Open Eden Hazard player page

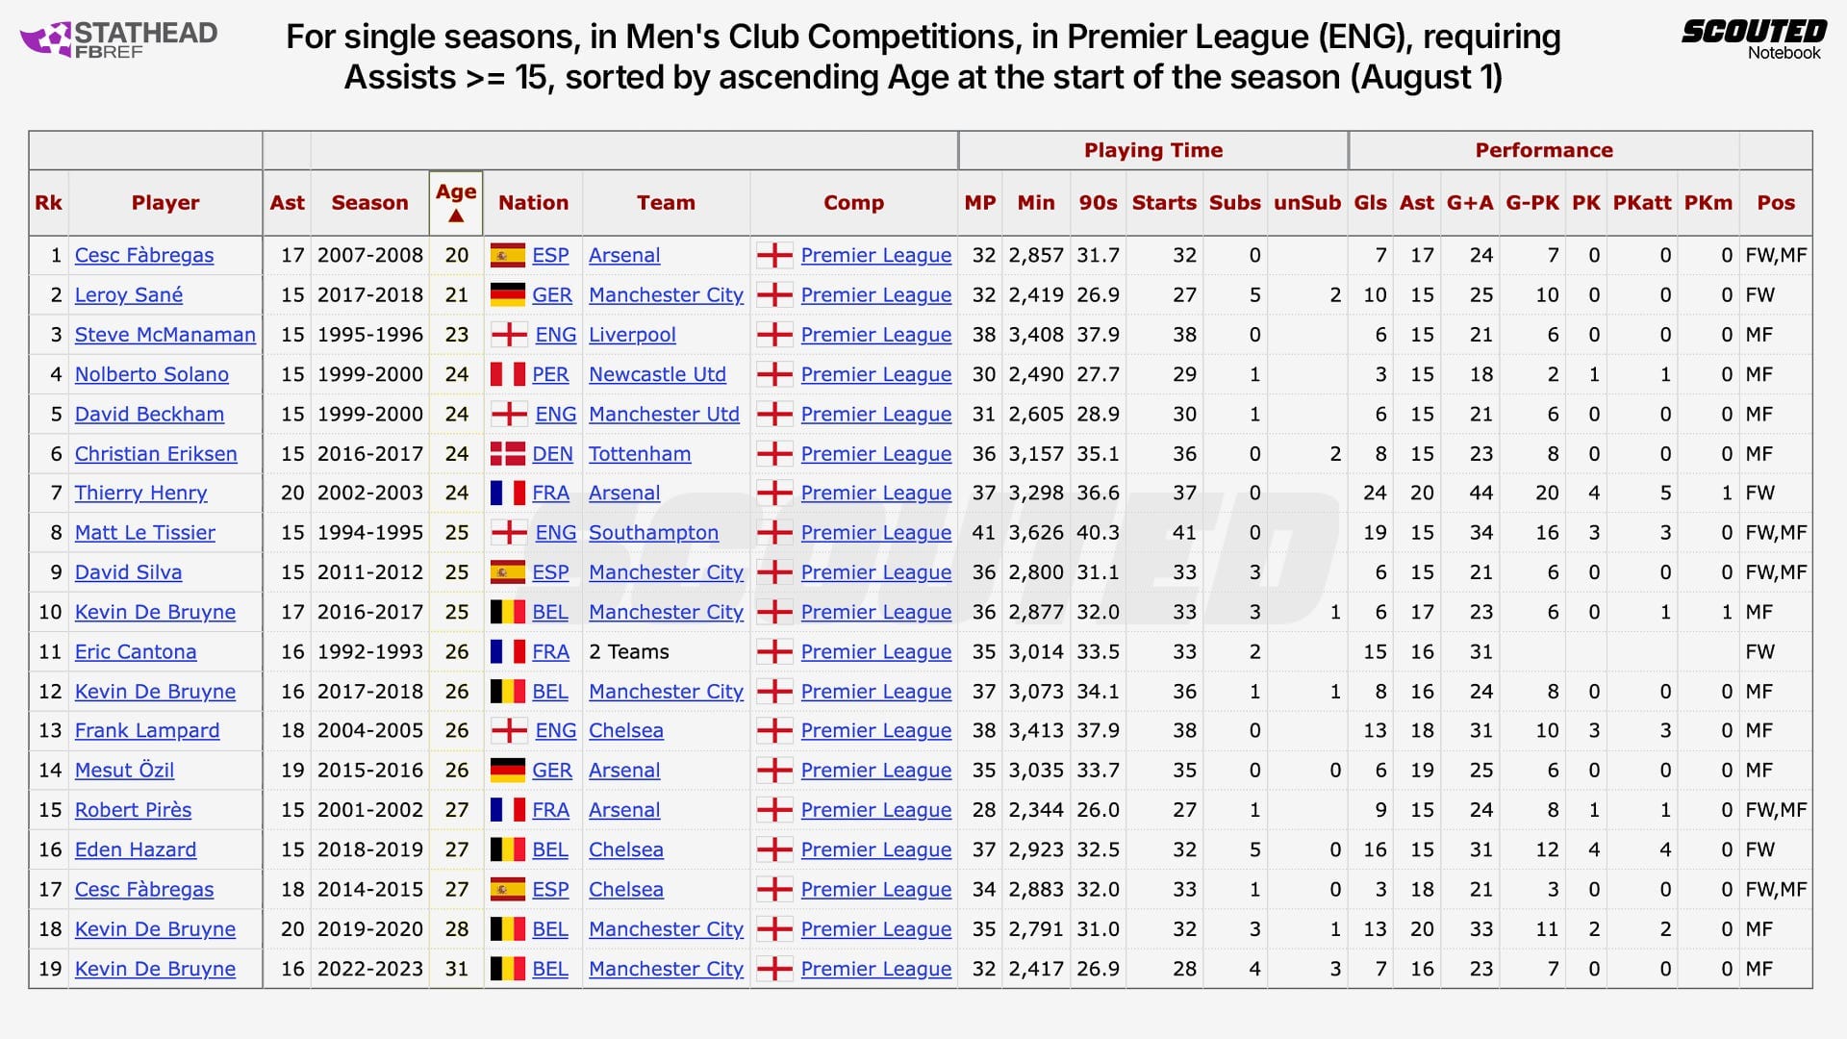[136, 850]
